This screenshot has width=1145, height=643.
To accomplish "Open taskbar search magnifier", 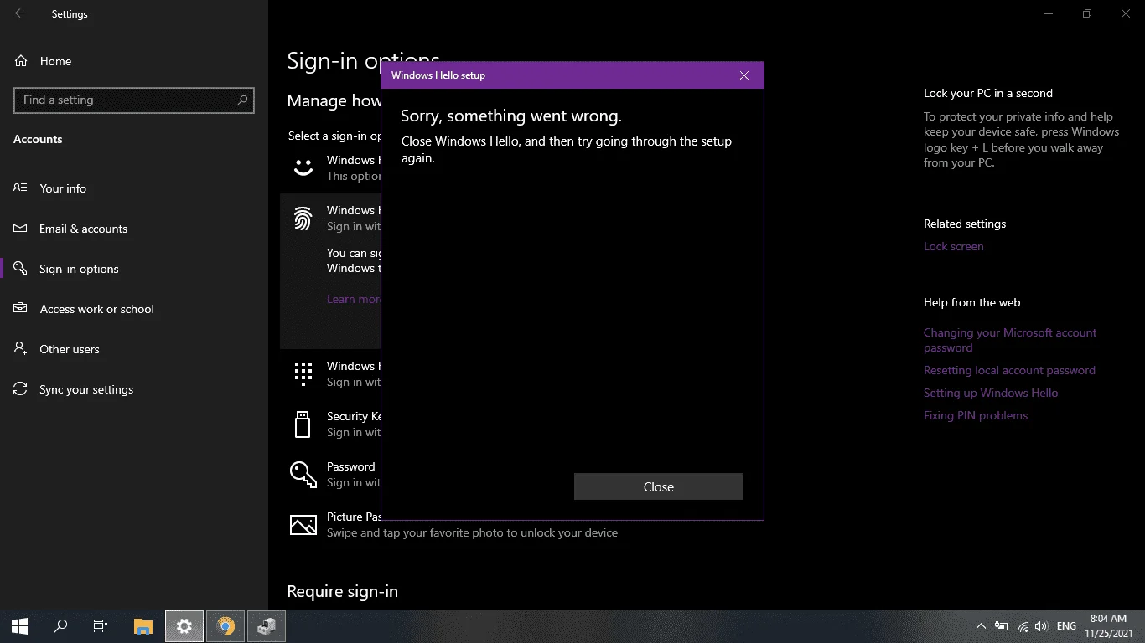I will click(x=60, y=626).
